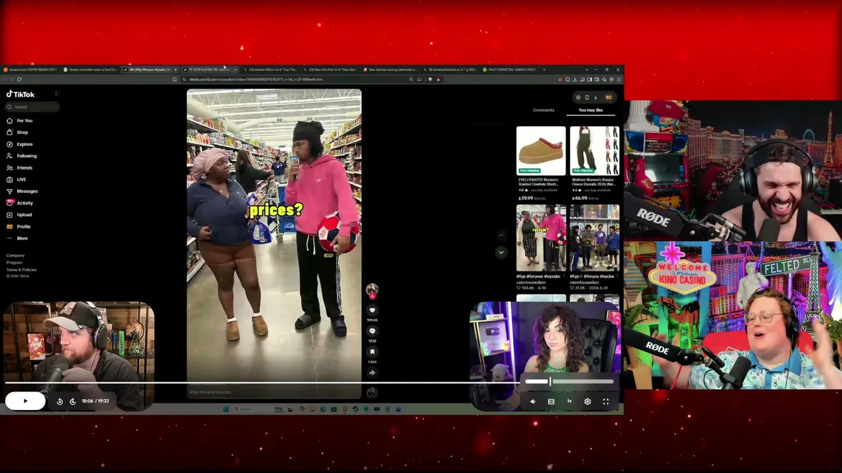Switch to the diarrhea-causing salmonella tab
This screenshot has height=473, width=842.
391,70
